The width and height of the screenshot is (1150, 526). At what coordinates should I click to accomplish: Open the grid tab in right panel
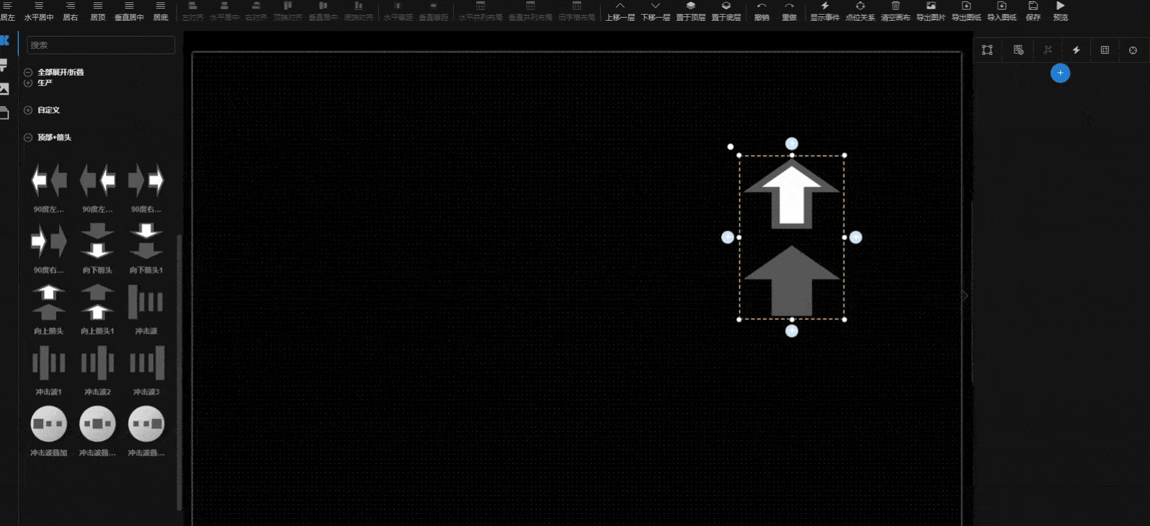point(1105,50)
